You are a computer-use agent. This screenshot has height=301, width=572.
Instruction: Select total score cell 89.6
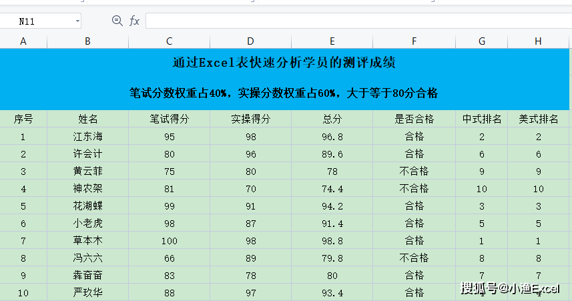coord(332,154)
